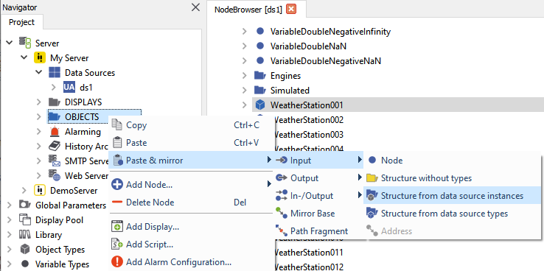Click the red Alarming siren icon
The height and width of the screenshot is (271, 544).
point(55,131)
